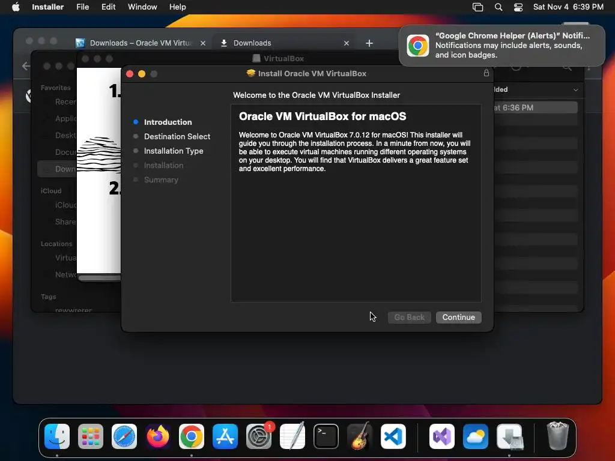
Task: Click Chrome back arrow button
Action: pos(26,66)
